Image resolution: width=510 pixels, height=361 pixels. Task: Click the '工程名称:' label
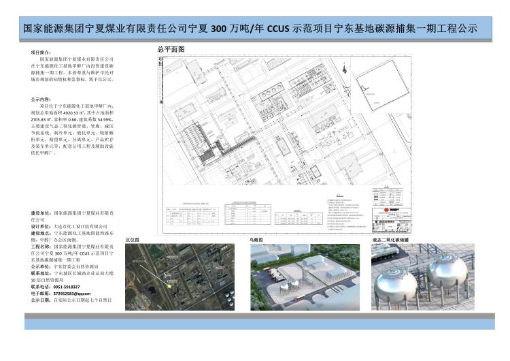point(41,247)
